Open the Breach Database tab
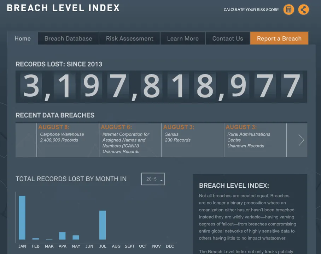The height and width of the screenshot is (254, 321). tap(68, 38)
